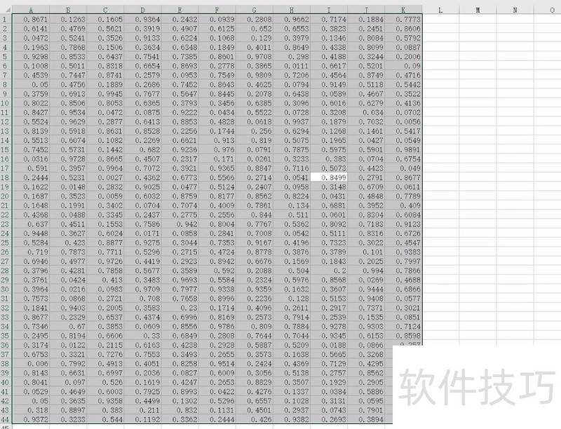Select cell J20 with 0.4848
Image resolution: width=561 pixels, height=429 pixels.
tap(365, 196)
